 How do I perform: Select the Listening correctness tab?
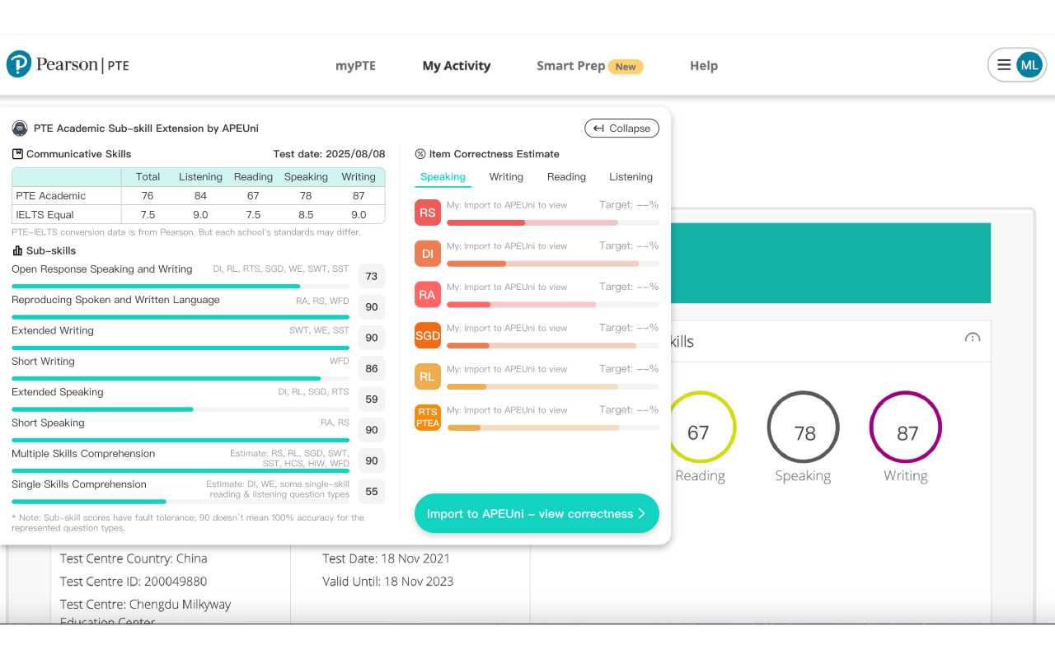[631, 177]
